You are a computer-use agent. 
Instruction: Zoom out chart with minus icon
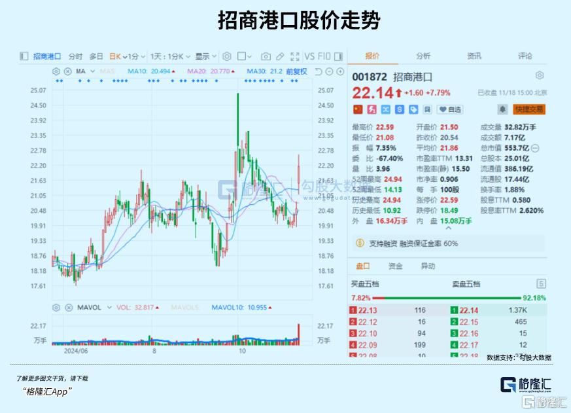click(x=329, y=71)
